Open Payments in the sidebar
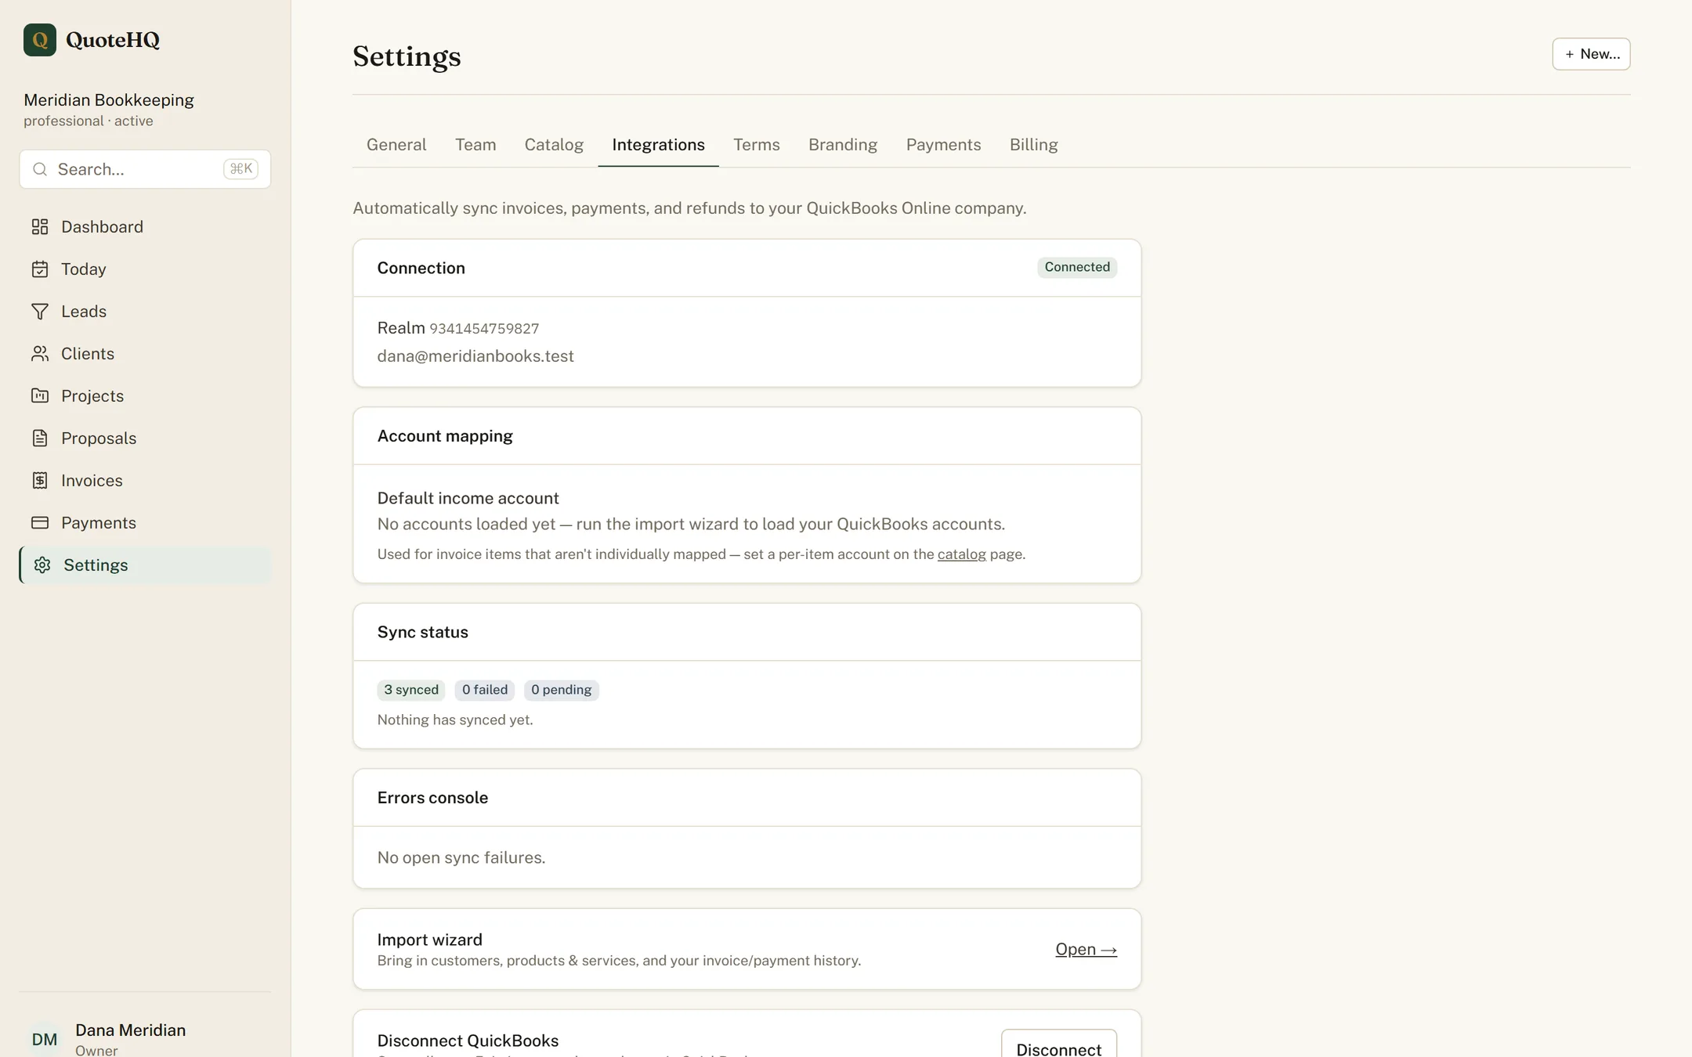 click(x=145, y=523)
